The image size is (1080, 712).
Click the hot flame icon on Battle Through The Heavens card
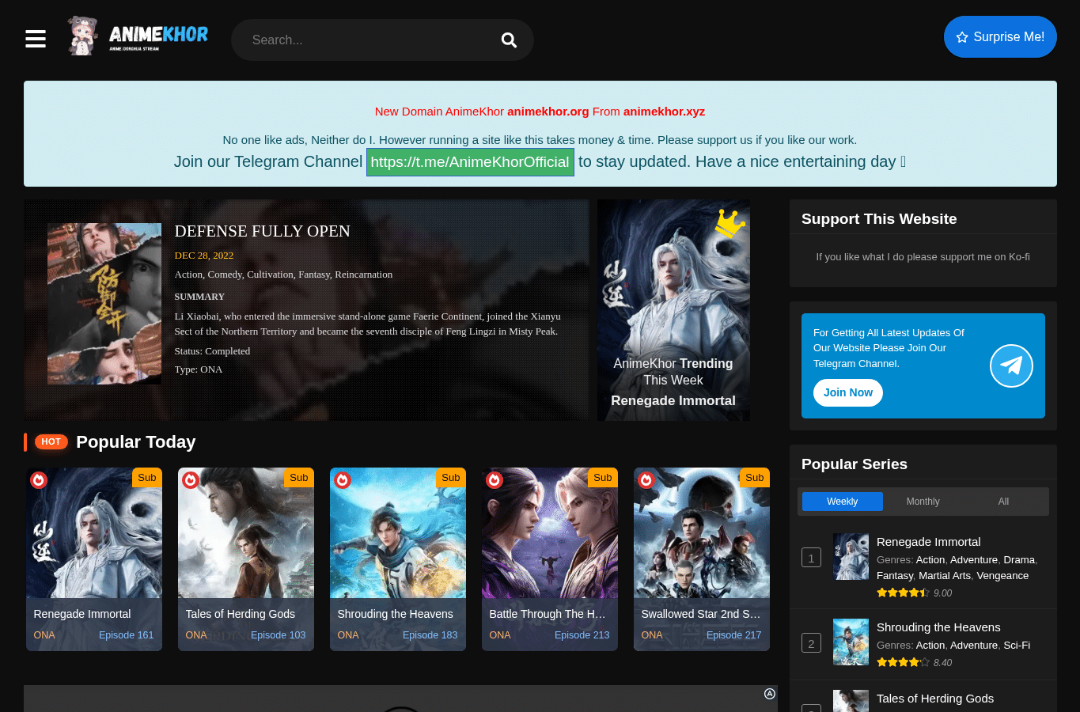495,479
